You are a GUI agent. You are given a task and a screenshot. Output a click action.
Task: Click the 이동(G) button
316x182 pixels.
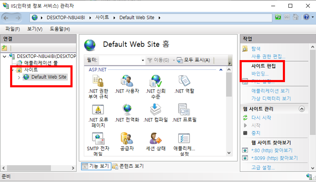coord(158,60)
